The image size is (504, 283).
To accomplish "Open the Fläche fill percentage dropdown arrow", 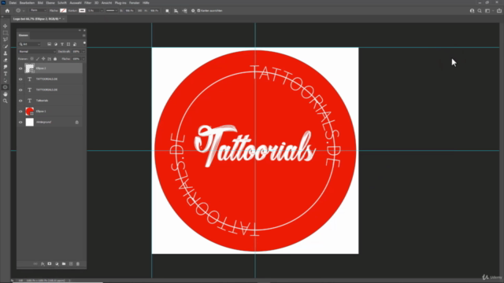I will 83,59.
